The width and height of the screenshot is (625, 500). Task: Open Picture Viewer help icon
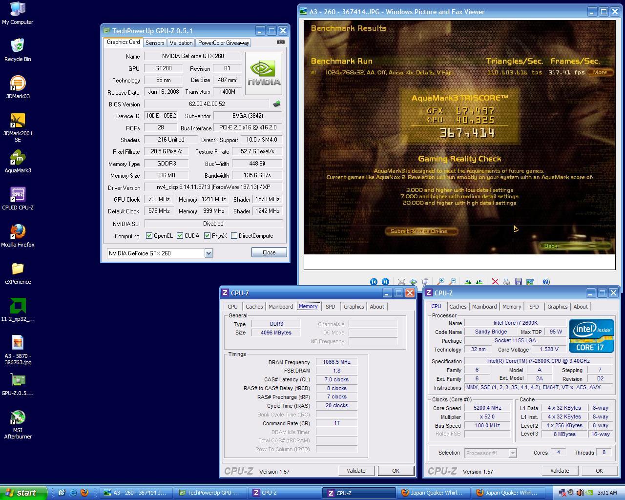(x=546, y=282)
